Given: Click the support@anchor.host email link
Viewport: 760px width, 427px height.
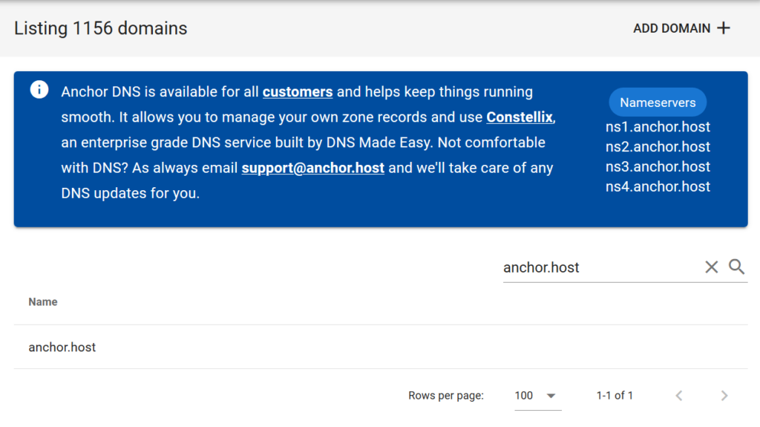Looking at the screenshot, I should pos(312,168).
